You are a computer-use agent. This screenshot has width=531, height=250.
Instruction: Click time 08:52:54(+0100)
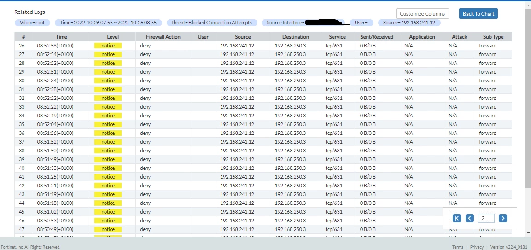click(x=55, y=54)
